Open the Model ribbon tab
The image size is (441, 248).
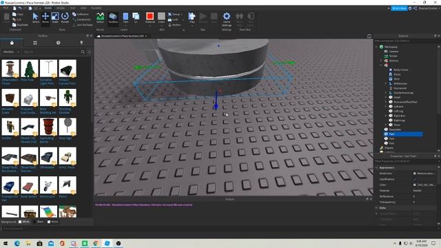click(x=61, y=8)
